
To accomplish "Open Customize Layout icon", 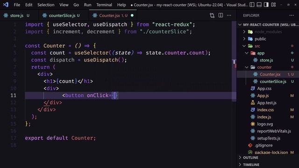I will (273, 5).
